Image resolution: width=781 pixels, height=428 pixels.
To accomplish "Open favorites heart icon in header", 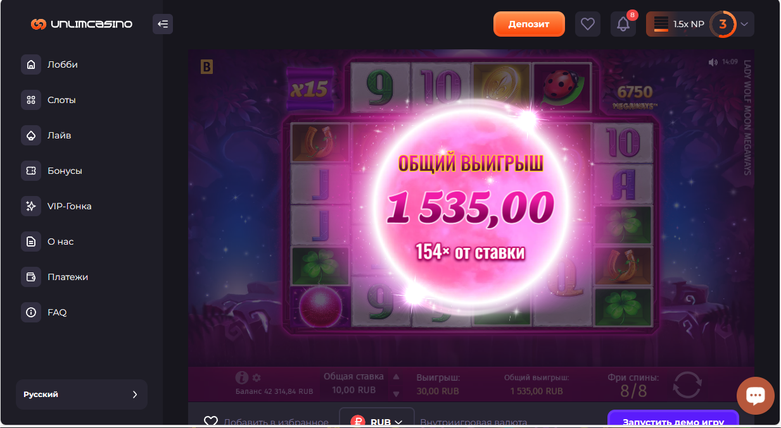I will point(588,24).
